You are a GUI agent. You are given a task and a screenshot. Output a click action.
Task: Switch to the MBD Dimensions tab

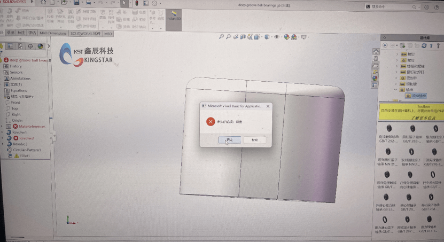pos(53,33)
